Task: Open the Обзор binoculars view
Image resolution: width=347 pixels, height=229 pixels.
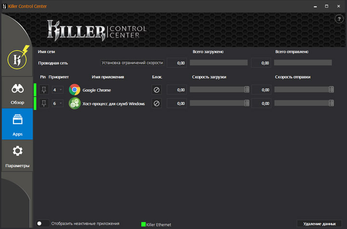Action: pyautogui.click(x=17, y=93)
